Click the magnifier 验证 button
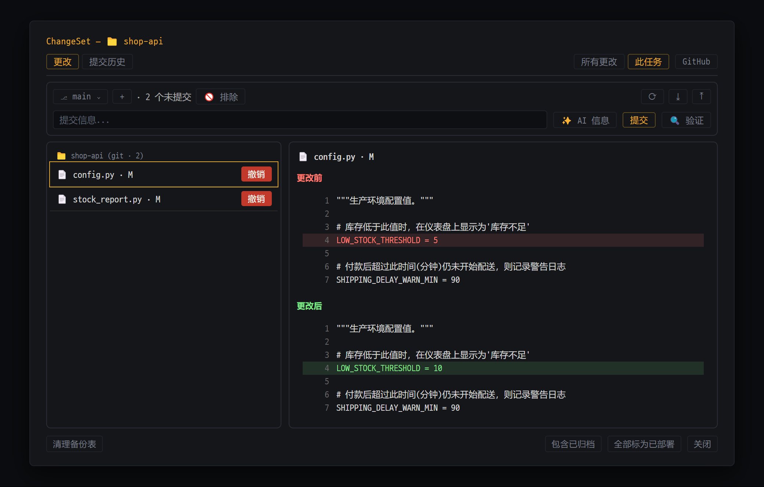764x487 pixels. [x=686, y=120]
